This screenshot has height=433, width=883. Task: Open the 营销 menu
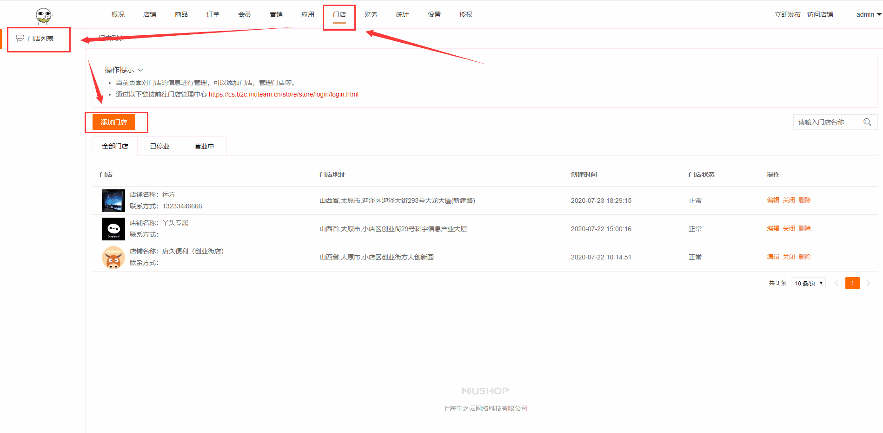point(276,14)
